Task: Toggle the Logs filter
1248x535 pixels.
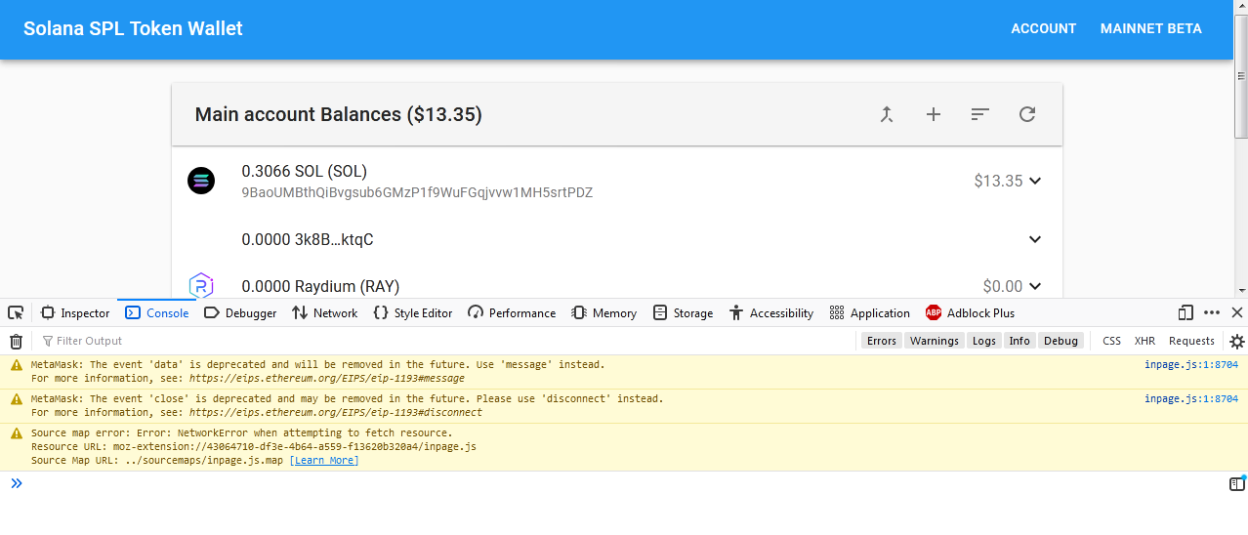Action: pyautogui.click(x=984, y=341)
